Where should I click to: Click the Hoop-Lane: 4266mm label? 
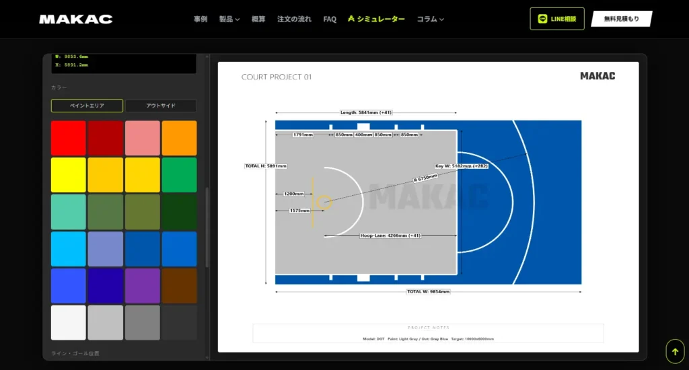pyautogui.click(x=391, y=235)
